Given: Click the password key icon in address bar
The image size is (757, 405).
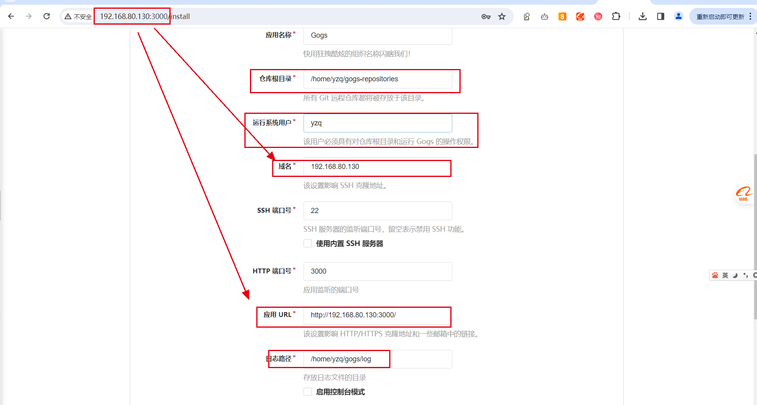Looking at the screenshot, I should click(x=486, y=17).
